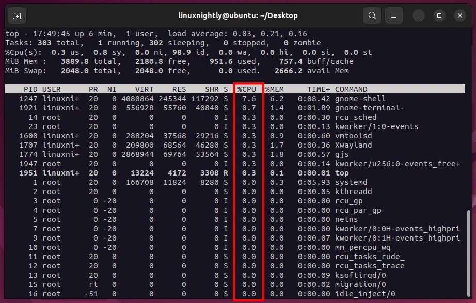Select the gnome-shell command text

click(360, 99)
